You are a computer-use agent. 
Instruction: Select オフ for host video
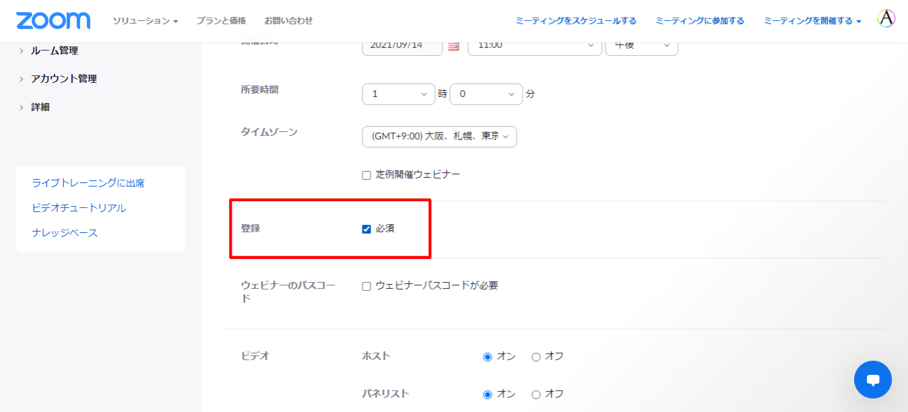tap(536, 357)
